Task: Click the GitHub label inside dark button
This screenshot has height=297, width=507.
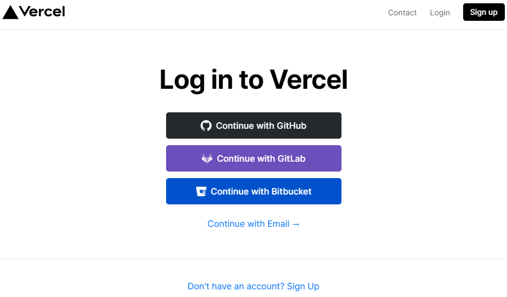Action: (292, 125)
